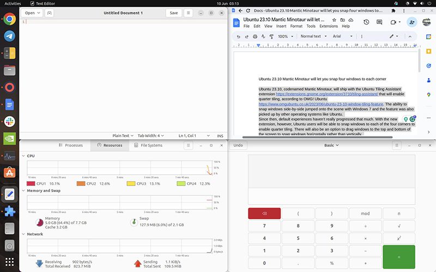436x272 pixels.
Task: Launch Telegram from the dock
Action: coord(9,36)
